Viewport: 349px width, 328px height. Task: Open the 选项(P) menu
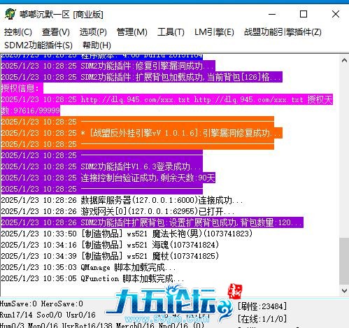click(93, 32)
